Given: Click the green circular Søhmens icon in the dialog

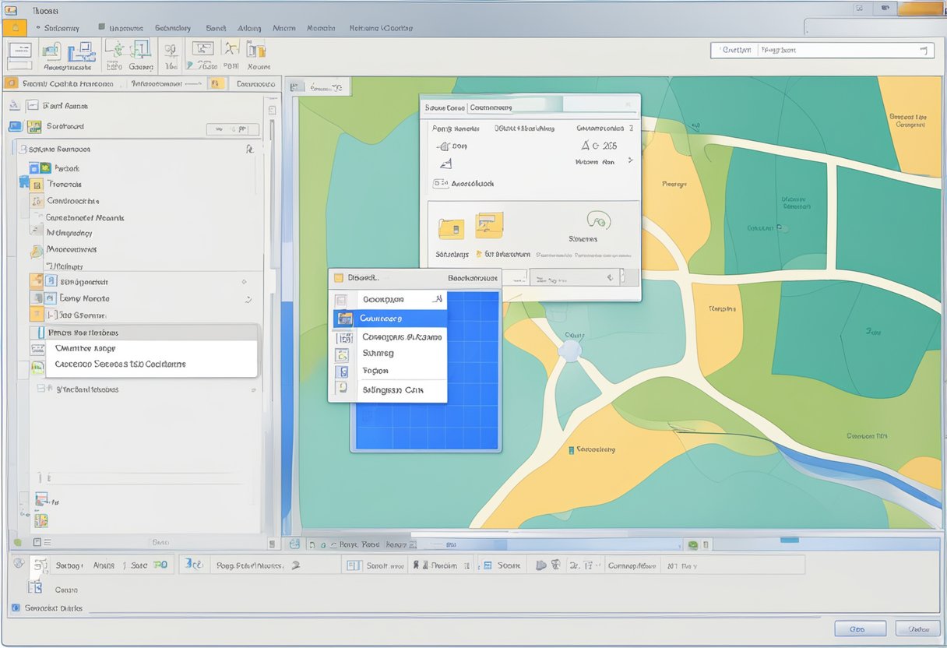Looking at the screenshot, I should [598, 220].
